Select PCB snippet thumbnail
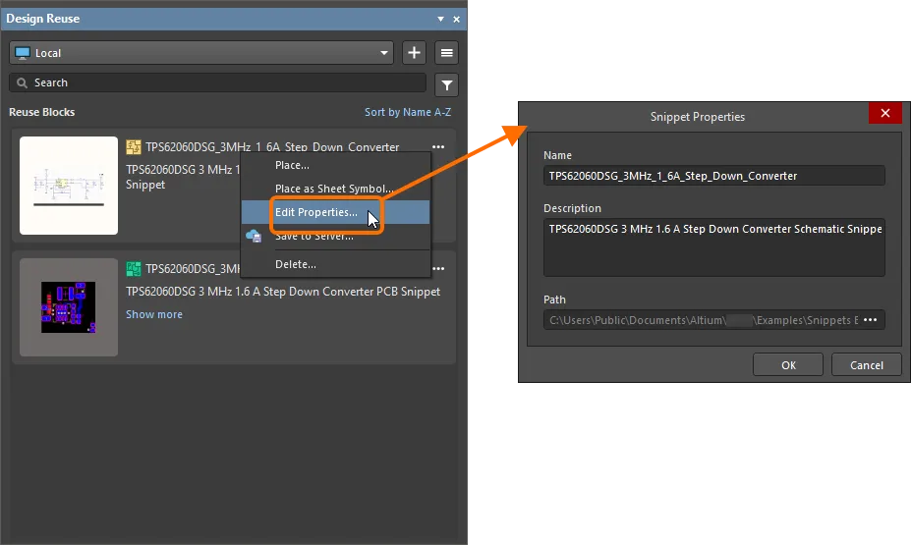Image resolution: width=911 pixels, height=545 pixels. click(x=69, y=307)
